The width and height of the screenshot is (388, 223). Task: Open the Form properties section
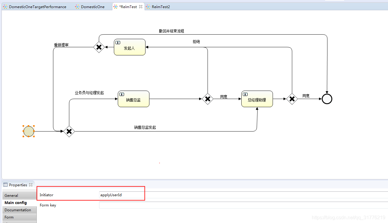pos(20,217)
